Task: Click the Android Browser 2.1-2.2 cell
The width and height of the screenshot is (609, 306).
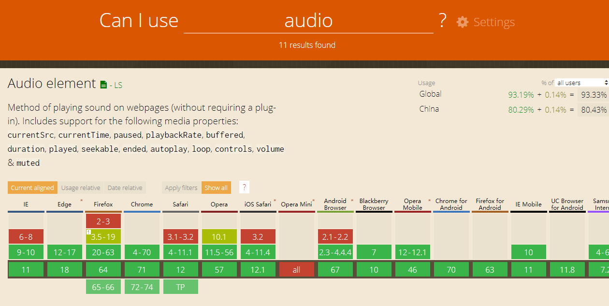Action: 335,236
